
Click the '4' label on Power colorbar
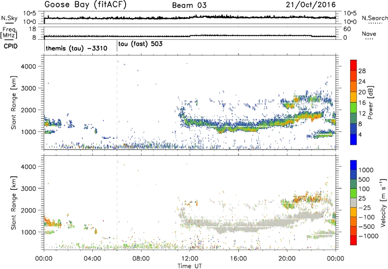pyautogui.click(x=360, y=134)
